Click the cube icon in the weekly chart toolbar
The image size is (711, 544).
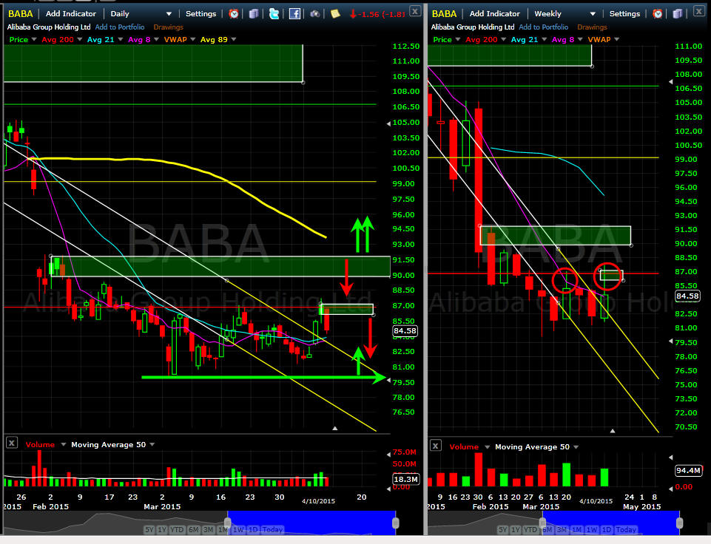[678, 13]
